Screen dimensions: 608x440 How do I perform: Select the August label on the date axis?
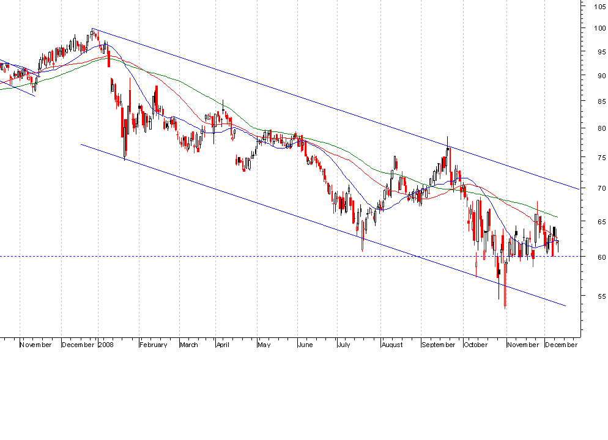point(393,345)
